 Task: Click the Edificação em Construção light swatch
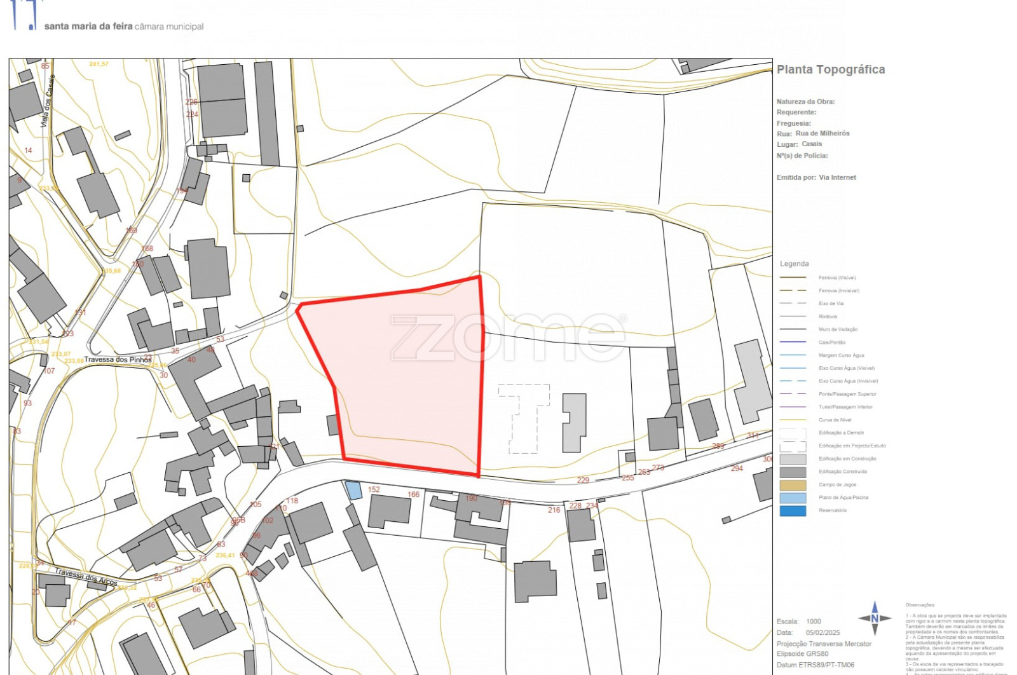[793, 459]
